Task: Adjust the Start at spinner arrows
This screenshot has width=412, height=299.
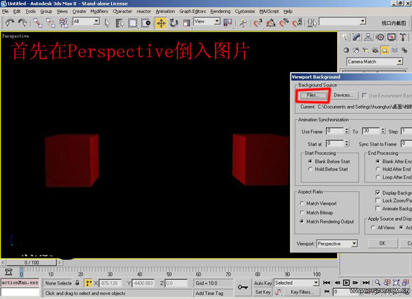Action: point(347,144)
